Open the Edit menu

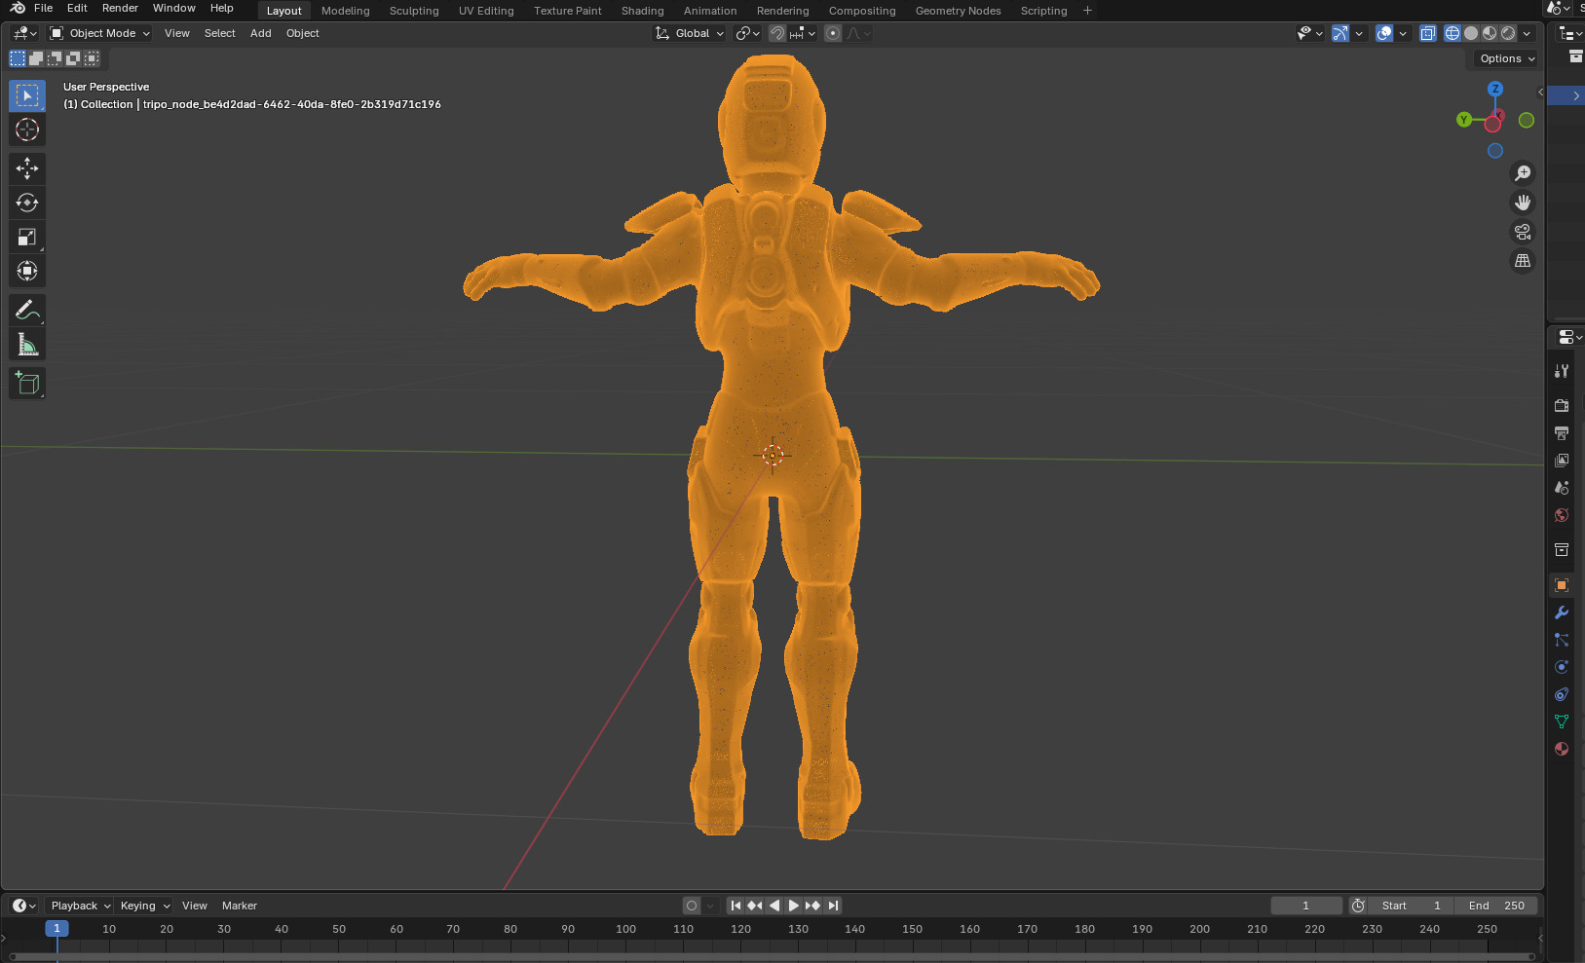(77, 8)
